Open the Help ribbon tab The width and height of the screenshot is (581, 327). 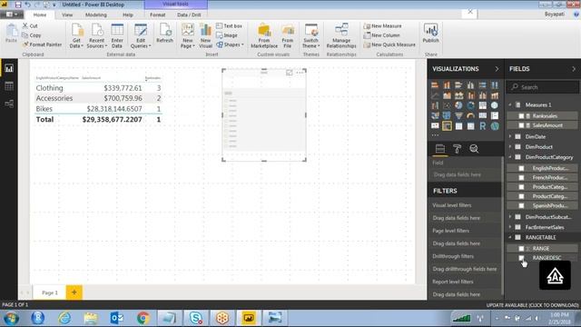pyautogui.click(x=128, y=15)
